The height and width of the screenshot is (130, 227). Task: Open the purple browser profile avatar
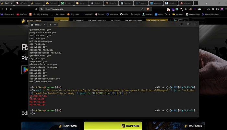coord(222,9)
